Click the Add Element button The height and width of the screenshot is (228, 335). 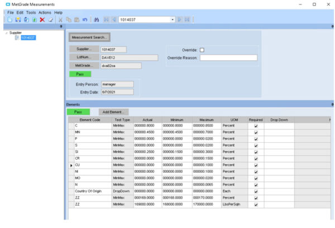coord(113,112)
